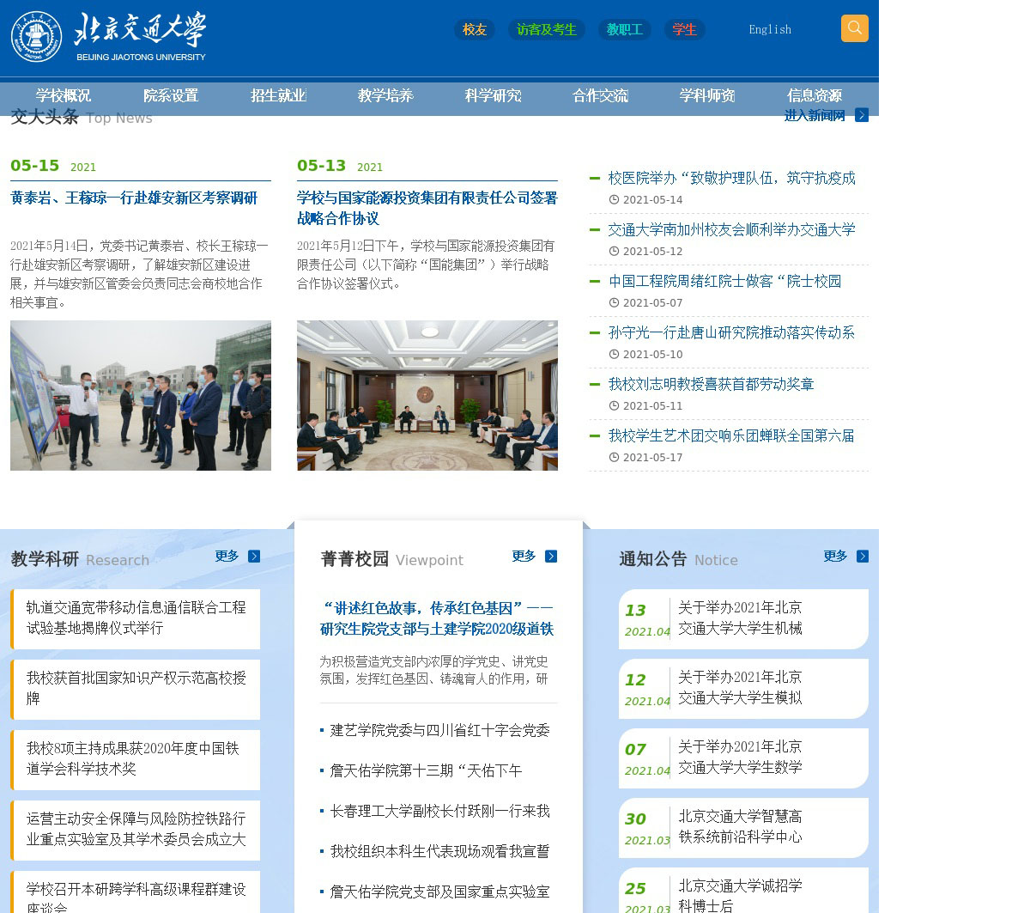Open the 学校概况 menu
This screenshot has width=1030, height=913.
64,95
